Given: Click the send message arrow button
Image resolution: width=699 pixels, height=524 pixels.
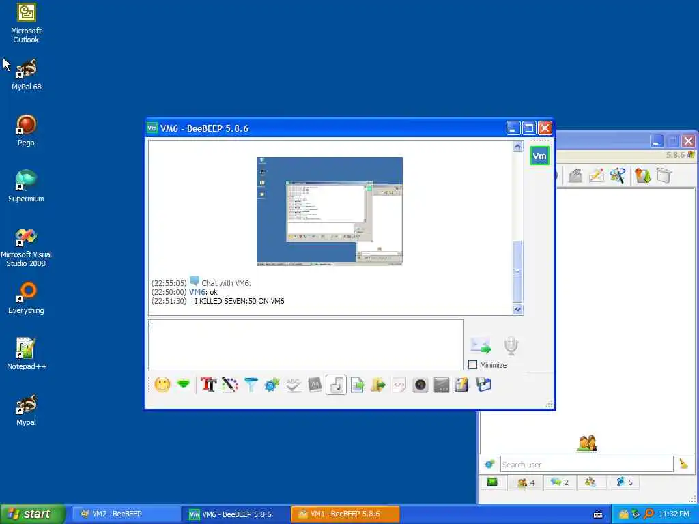Looking at the screenshot, I should pyautogui.click(x=481, y=345).
